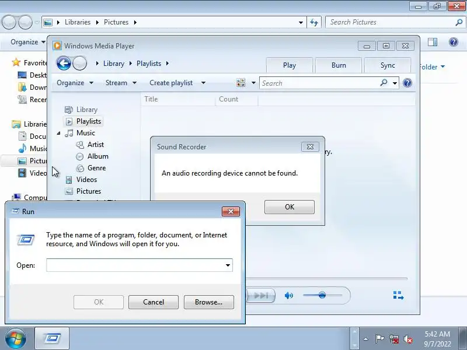Click Playlists in Media Player breadcrumb

click(149, 64)
